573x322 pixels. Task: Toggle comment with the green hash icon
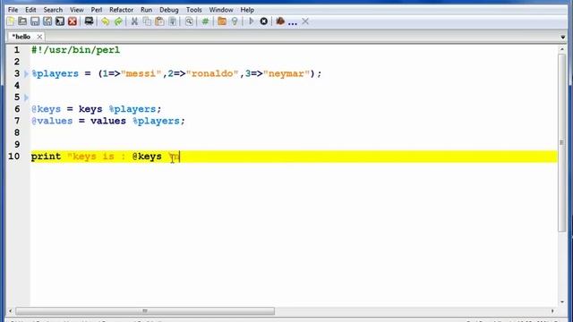(x=205, y=21)
